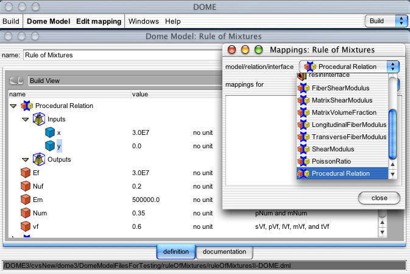410x274 pixels.
Task: Click the orange cube icon for Num
Action: (26, 213)
